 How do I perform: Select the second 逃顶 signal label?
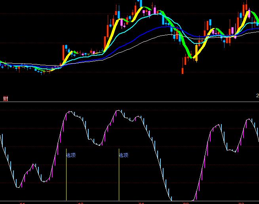[x=124, y=155]
